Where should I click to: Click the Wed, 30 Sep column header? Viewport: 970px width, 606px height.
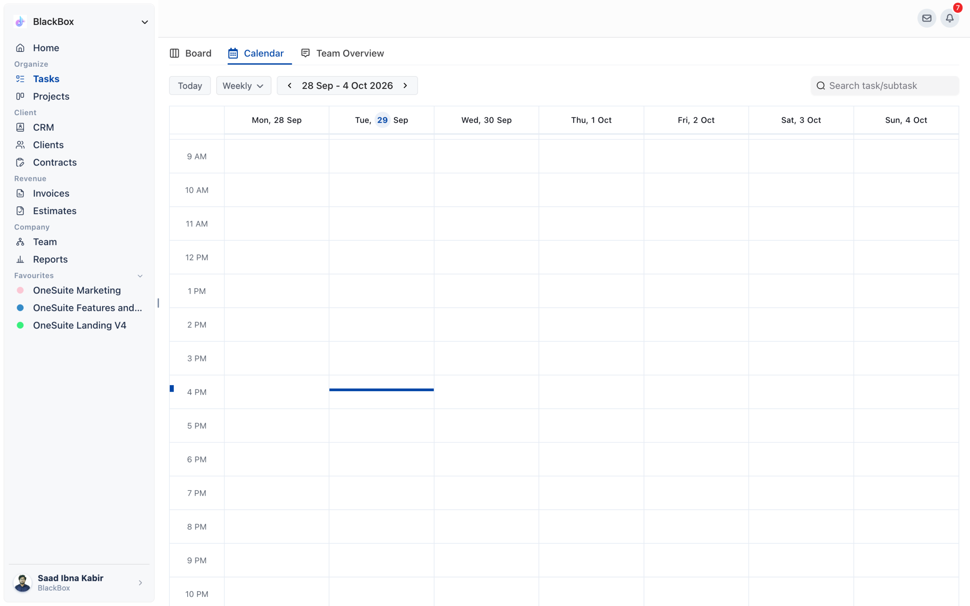[x=486, y=120]
